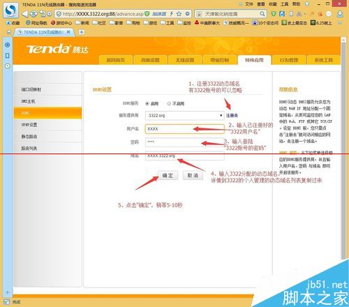Image resolution: width=349 pixels, height=307 pixels.
Task: Select the 启用 DDNS radio button
Action: click(147, 104)
